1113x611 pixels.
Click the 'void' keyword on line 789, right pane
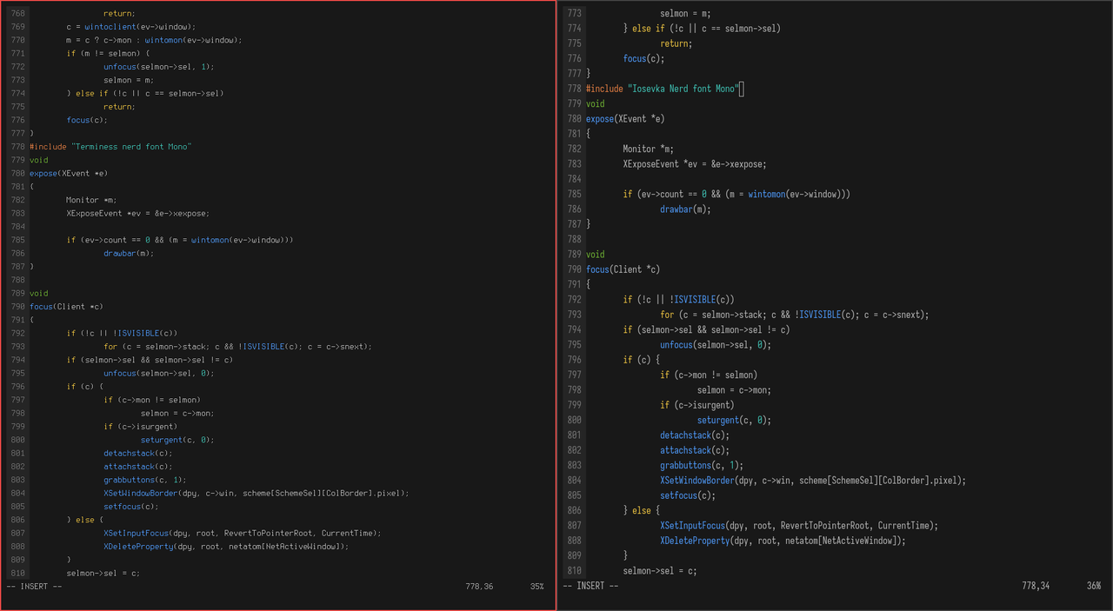tap(596, 255)
